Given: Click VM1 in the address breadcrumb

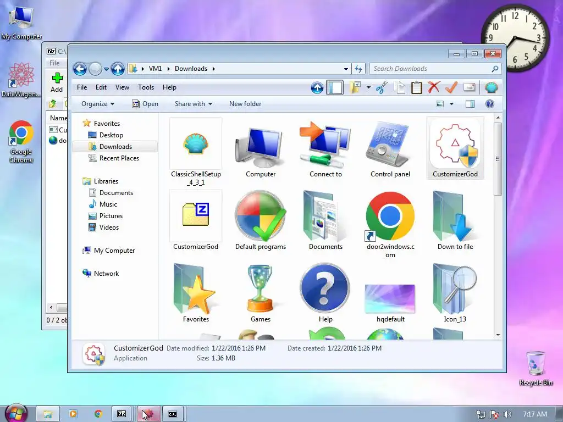Looking at the screenshot, I should point(155,69).
